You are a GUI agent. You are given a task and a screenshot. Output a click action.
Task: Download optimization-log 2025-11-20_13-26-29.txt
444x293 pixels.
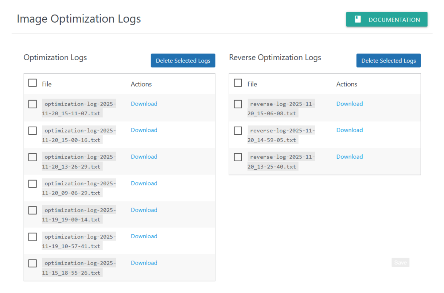click(144, 157)
